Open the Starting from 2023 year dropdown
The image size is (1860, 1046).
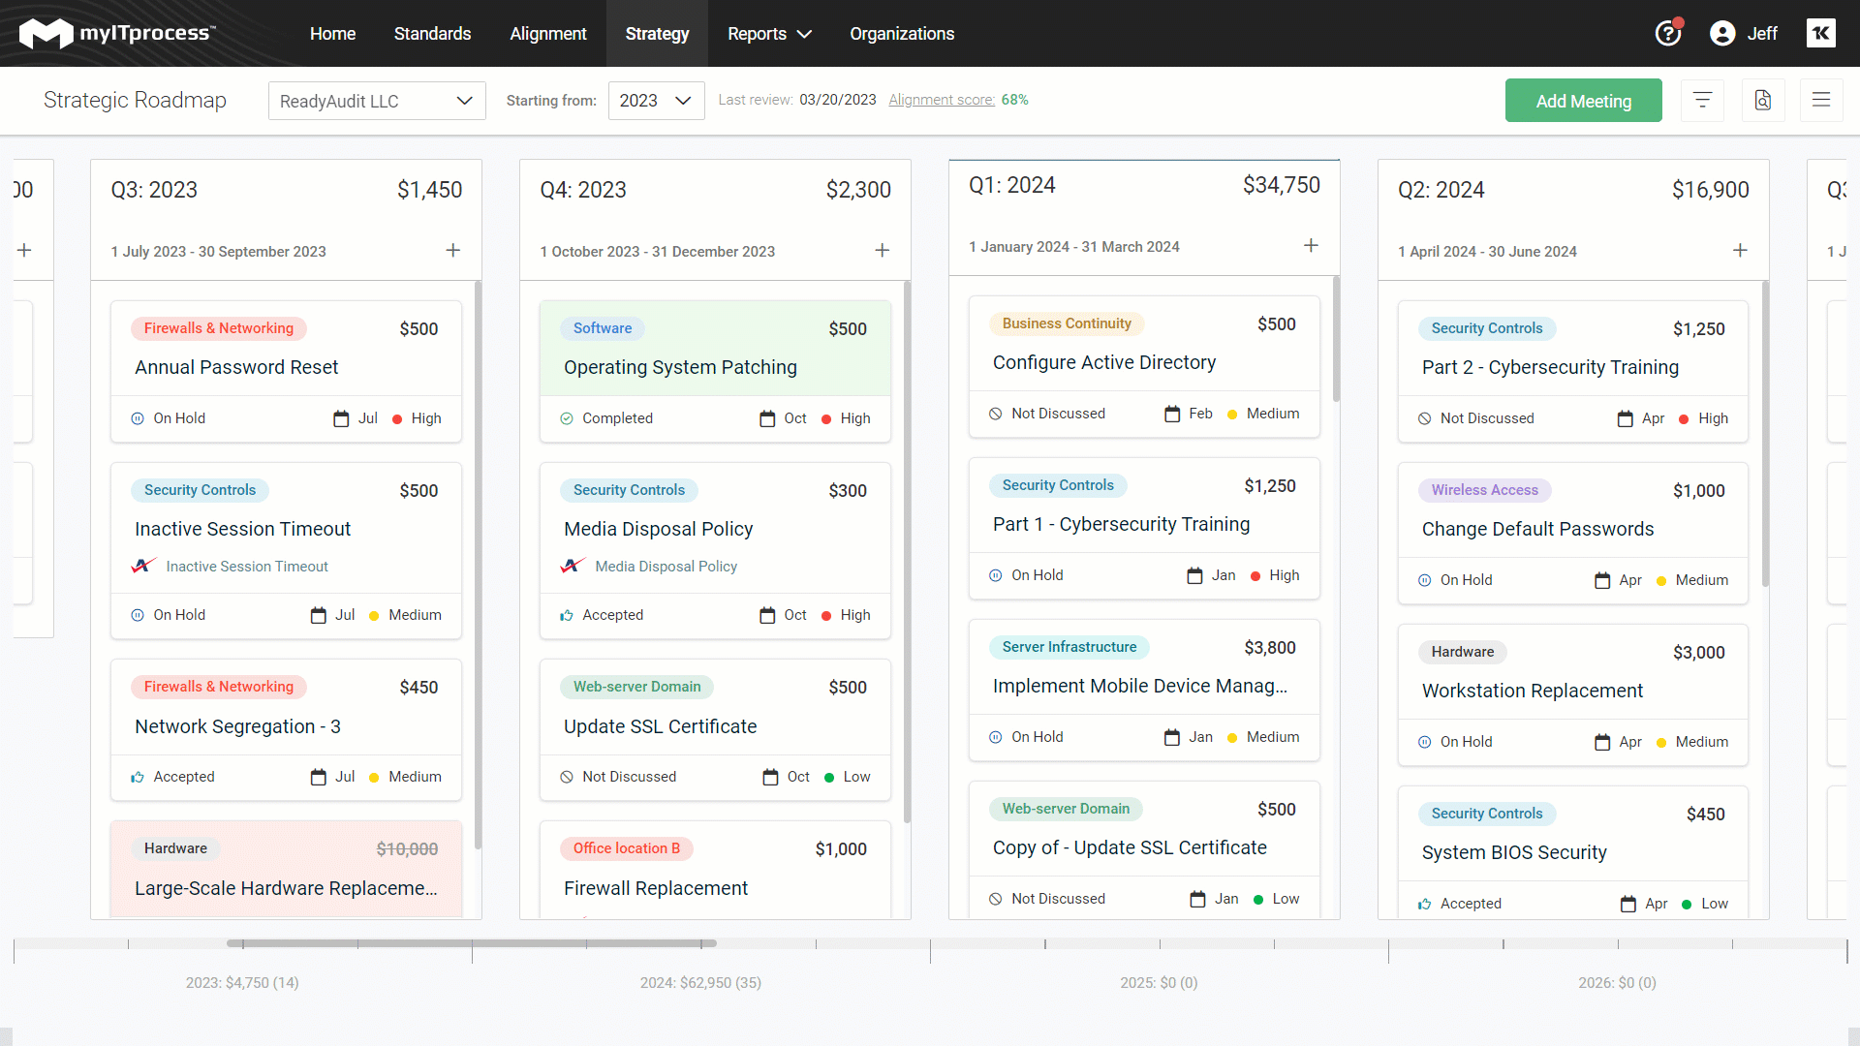coord(656,101)
